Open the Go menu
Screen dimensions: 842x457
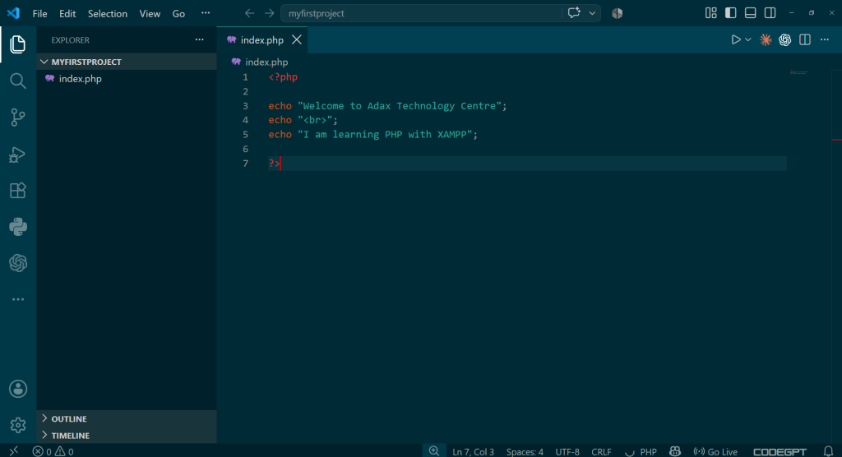click(x=178, y=13)
